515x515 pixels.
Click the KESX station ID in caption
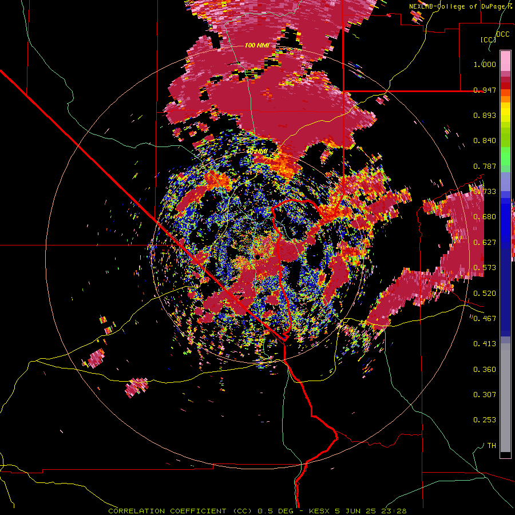point(320,511)
